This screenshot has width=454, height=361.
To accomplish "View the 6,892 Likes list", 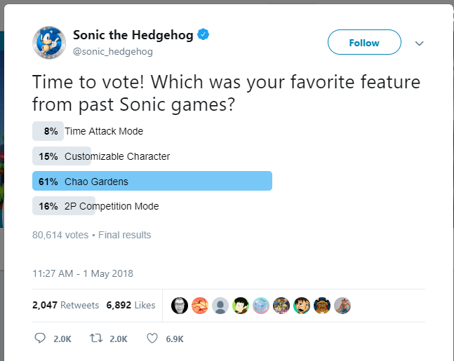I will point(131,306).
